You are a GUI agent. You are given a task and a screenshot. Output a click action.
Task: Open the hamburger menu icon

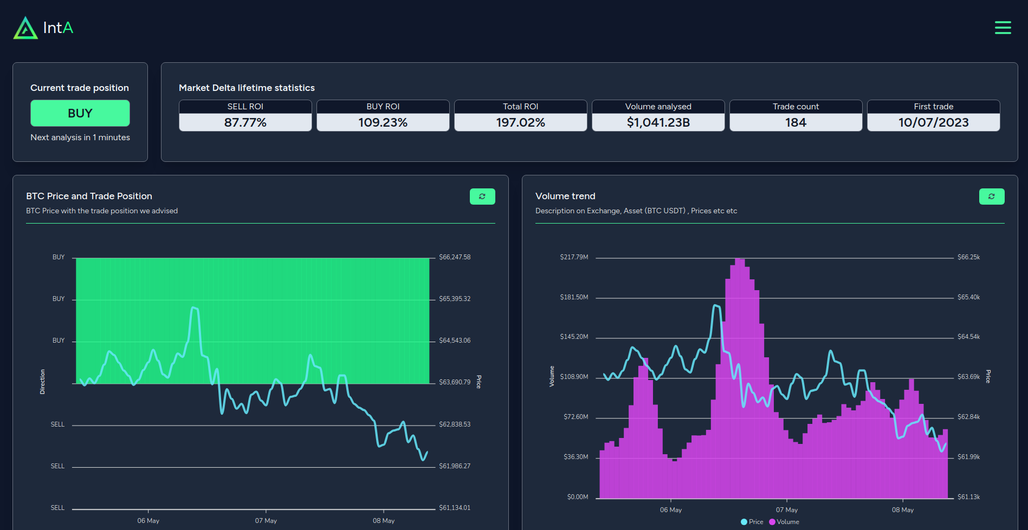1003,28
